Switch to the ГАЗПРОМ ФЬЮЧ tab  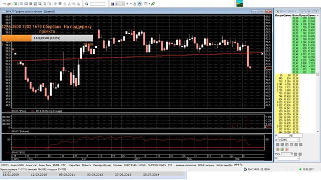pos(157,165)
